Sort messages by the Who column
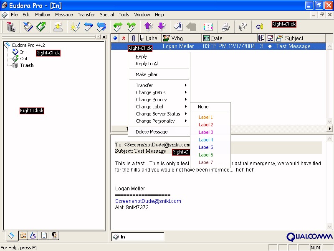 182,38
